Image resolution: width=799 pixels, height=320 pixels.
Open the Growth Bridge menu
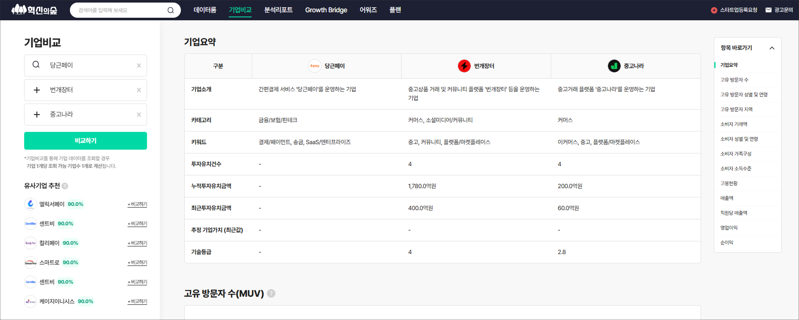(326, 10)
